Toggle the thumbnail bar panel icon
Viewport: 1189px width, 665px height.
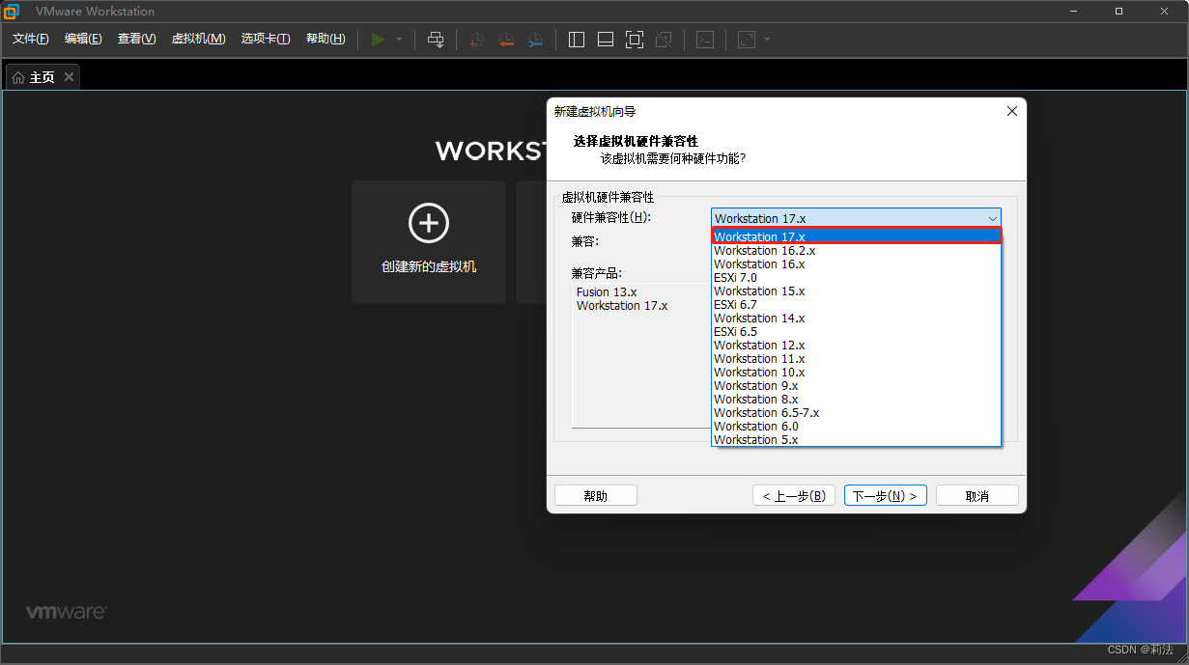[606, 40]
